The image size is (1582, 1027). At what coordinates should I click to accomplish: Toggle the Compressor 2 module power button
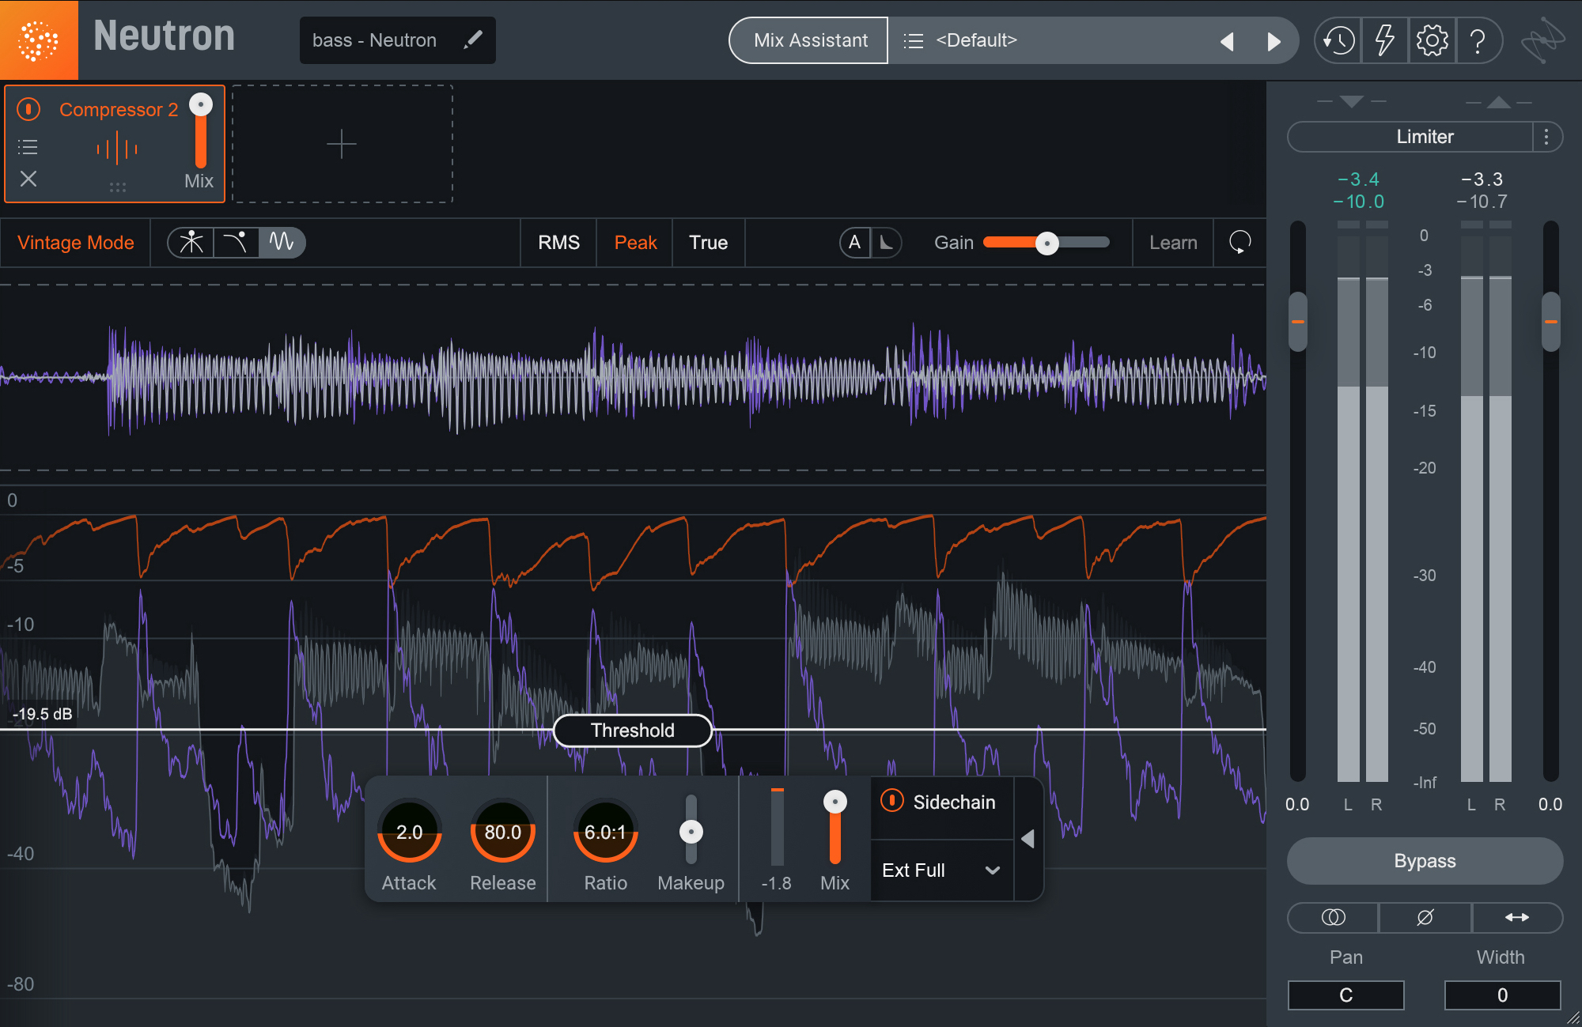28,109
